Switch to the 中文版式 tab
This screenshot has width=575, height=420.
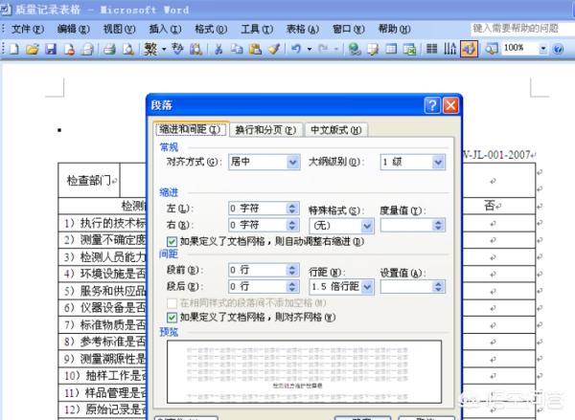point(336,130)
